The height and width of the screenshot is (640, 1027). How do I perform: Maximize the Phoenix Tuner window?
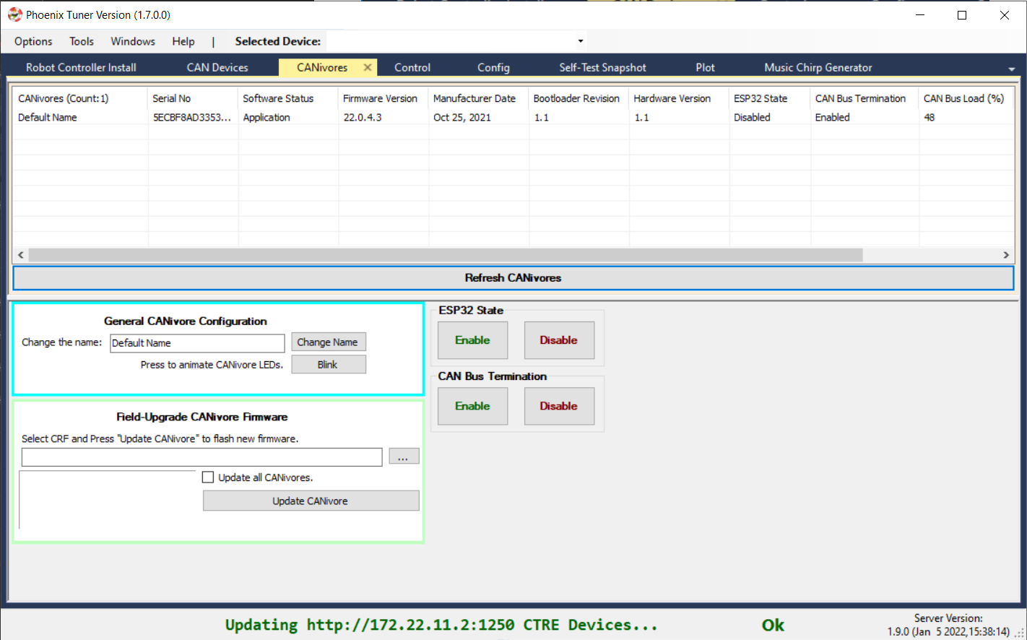tap(962, 14)
